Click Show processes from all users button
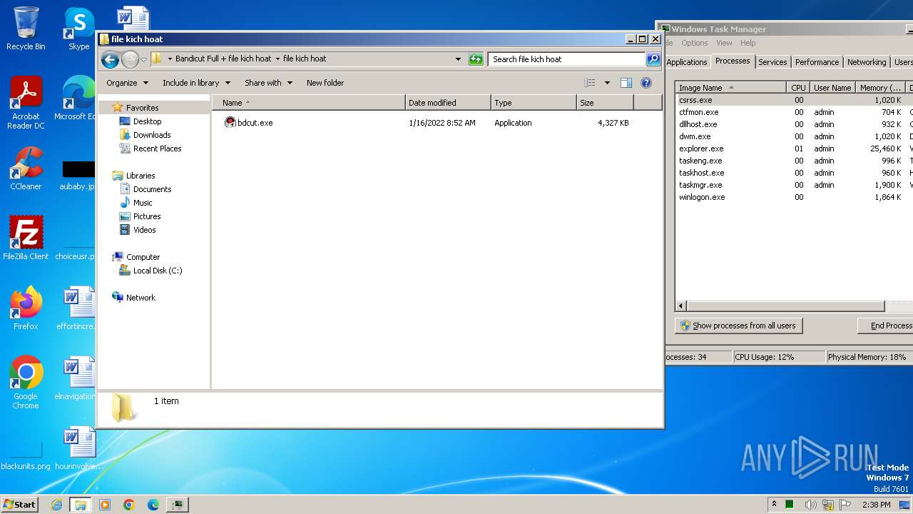Viewport: 913px width, 514px height. pyautogui.click(x=738, y=326)
